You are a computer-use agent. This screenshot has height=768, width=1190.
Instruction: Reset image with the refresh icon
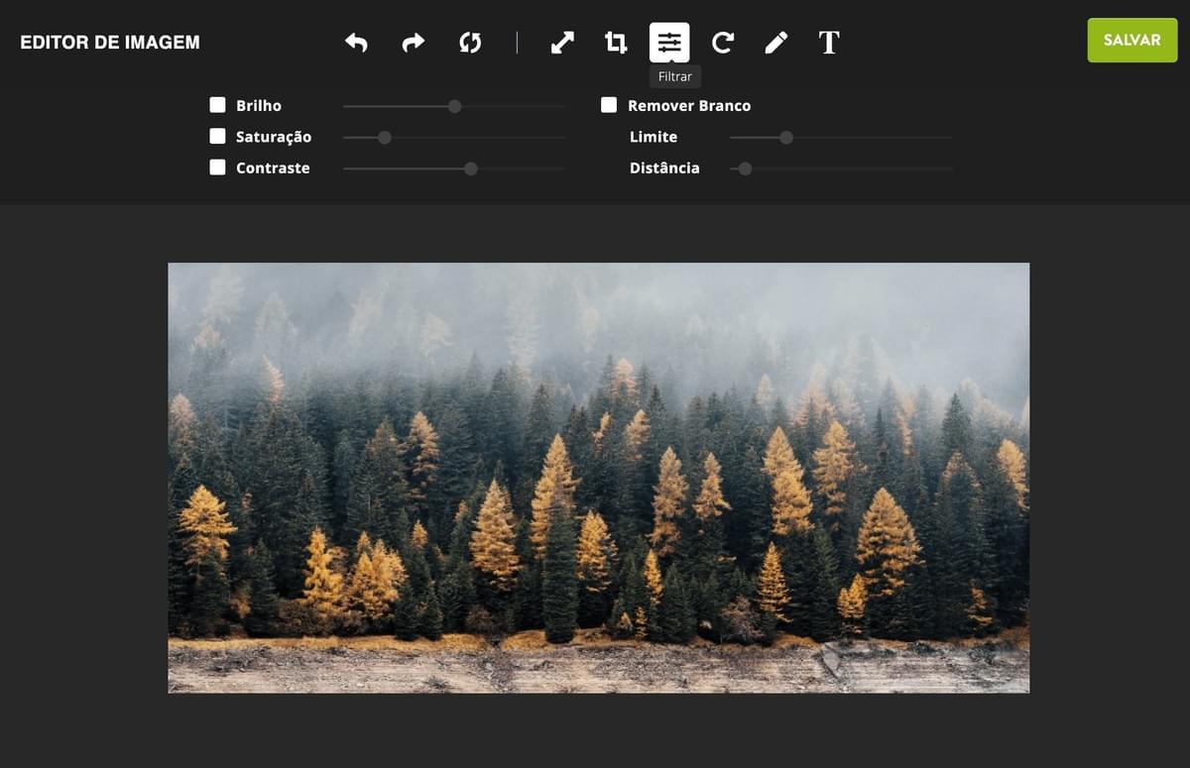pos(470,43)
